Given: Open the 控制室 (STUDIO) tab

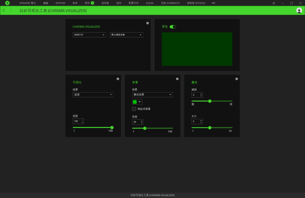Looking at the screenshot, I should click(196, 3).
